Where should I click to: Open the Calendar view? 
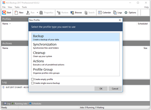point(100,12)
